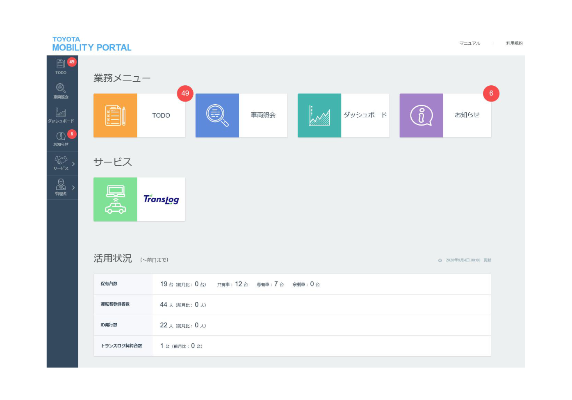Click the 6 badge on sidebar お知らせ
This screenshot has height=400, width=572.
point(72,134)
